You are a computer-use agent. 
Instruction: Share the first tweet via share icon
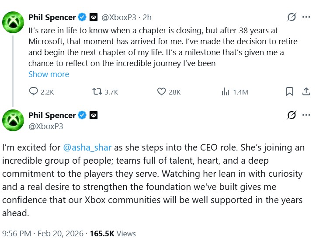click(x=306, y=91)
